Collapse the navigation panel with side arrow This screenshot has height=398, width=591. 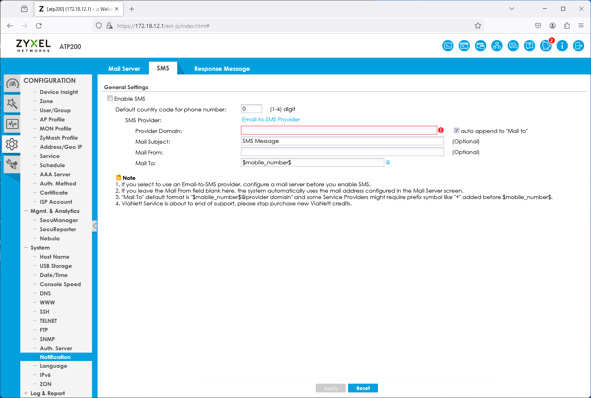coord(95,226)
